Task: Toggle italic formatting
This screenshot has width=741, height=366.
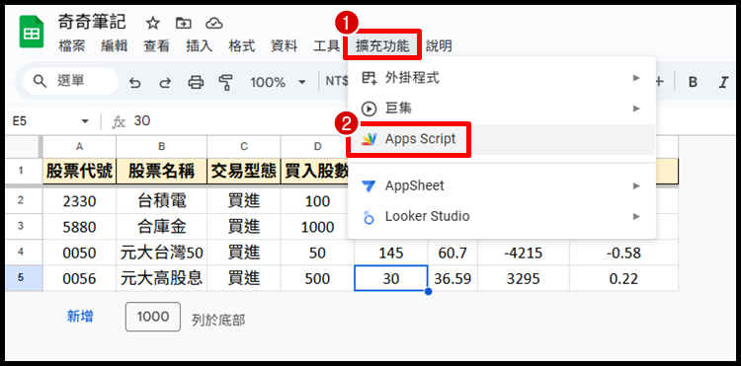Action: click(723, 83)
